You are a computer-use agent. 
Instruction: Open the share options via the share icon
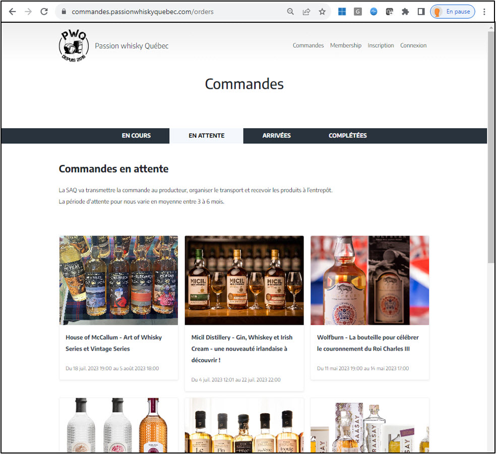pos(306,11)
